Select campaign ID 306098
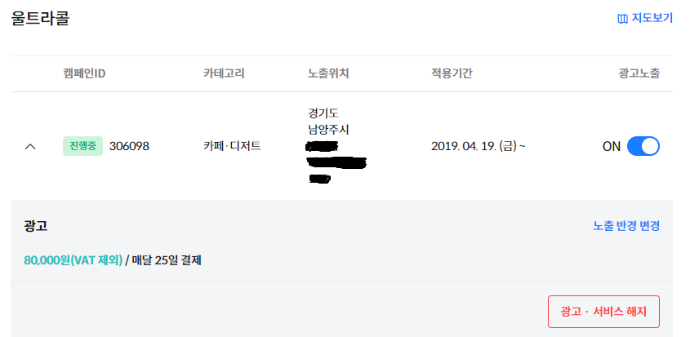690x337 pixels. coord(129,147)
